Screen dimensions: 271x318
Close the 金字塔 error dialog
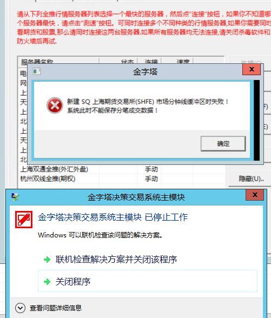pos(252,69)
